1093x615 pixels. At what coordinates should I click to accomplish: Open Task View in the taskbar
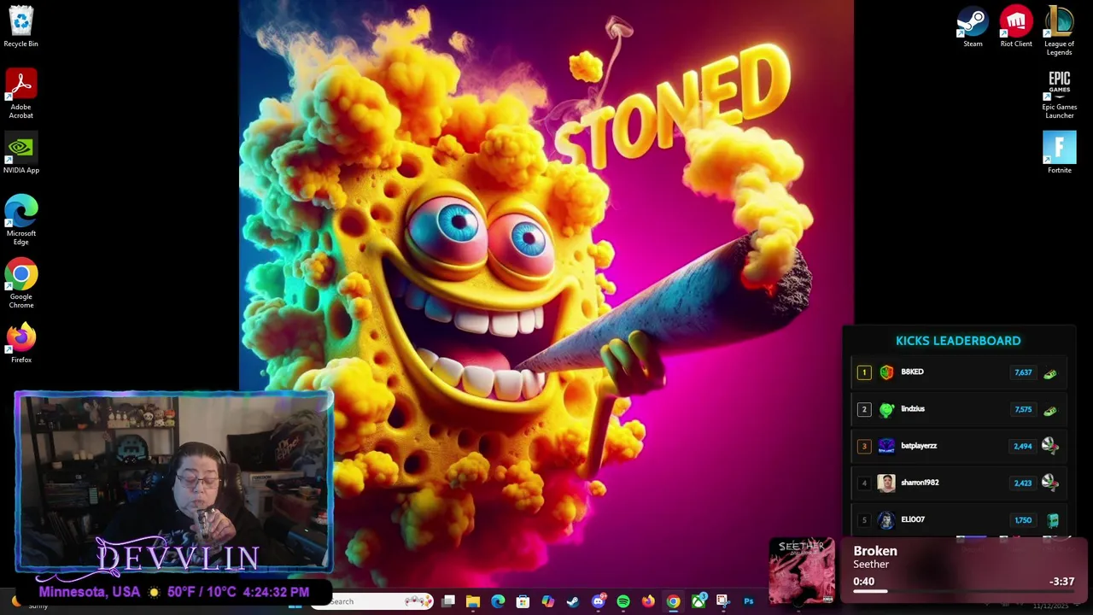[448, 601]
